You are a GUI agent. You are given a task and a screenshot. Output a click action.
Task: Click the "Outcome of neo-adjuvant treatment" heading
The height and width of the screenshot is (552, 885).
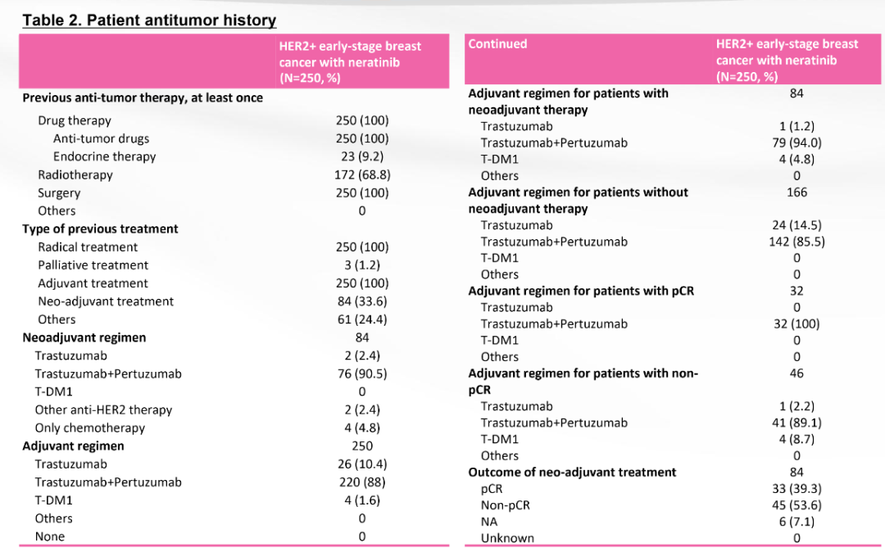pyautogui.click(x=572, y=472)
